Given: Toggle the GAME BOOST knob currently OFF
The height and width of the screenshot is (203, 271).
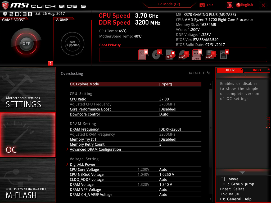Looking at the screenshot, I should point(26,44).
